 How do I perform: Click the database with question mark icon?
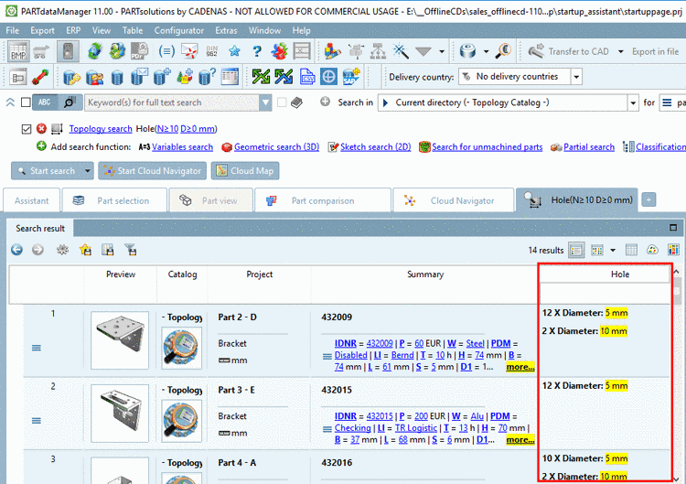pos(207,77)
